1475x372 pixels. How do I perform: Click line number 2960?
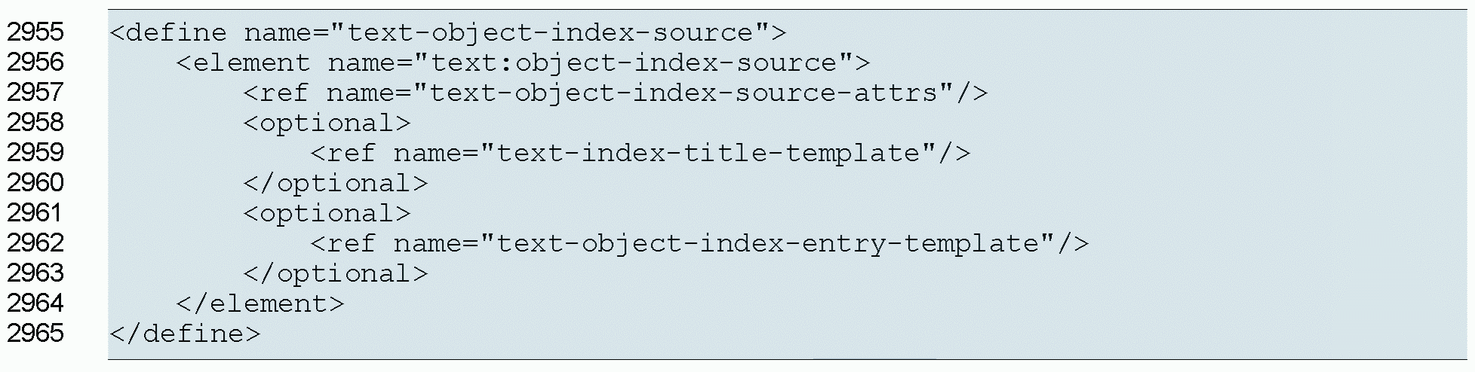click(35, 183)
